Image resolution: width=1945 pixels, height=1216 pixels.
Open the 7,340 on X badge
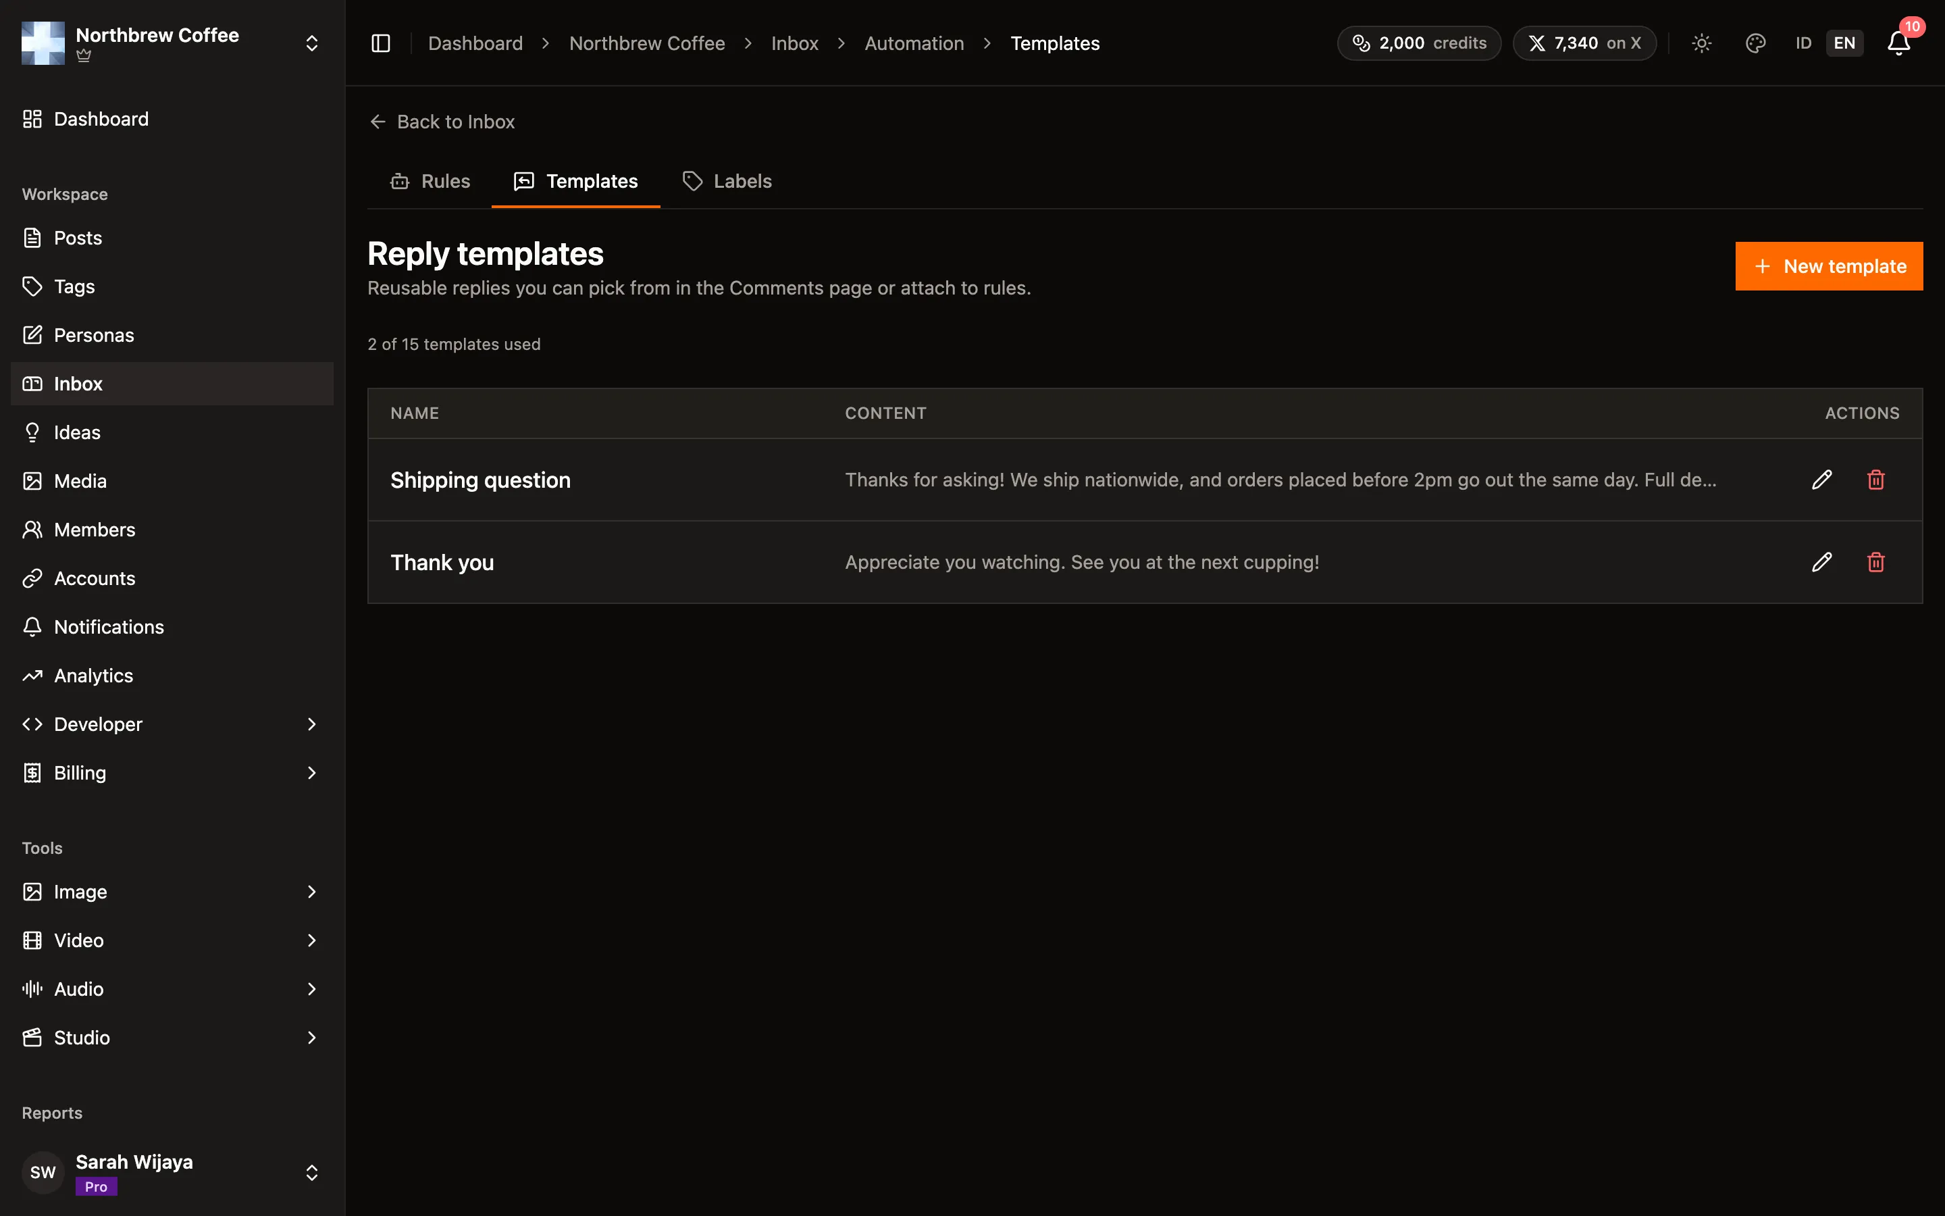(1584, 43)
